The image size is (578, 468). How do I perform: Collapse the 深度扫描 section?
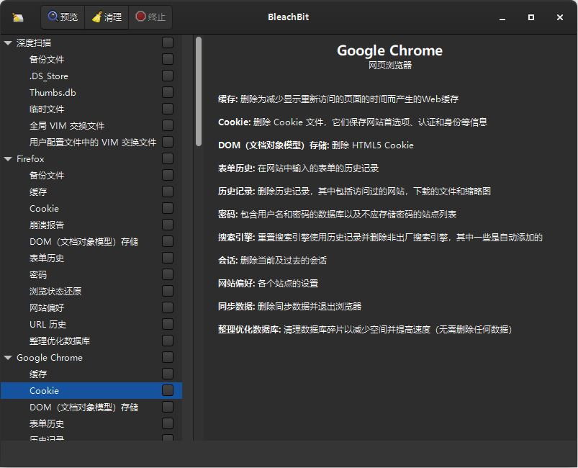click(8, 42)
